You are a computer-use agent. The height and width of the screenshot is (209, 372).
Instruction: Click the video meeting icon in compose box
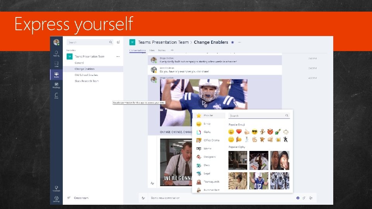click(x=310, y=198)
